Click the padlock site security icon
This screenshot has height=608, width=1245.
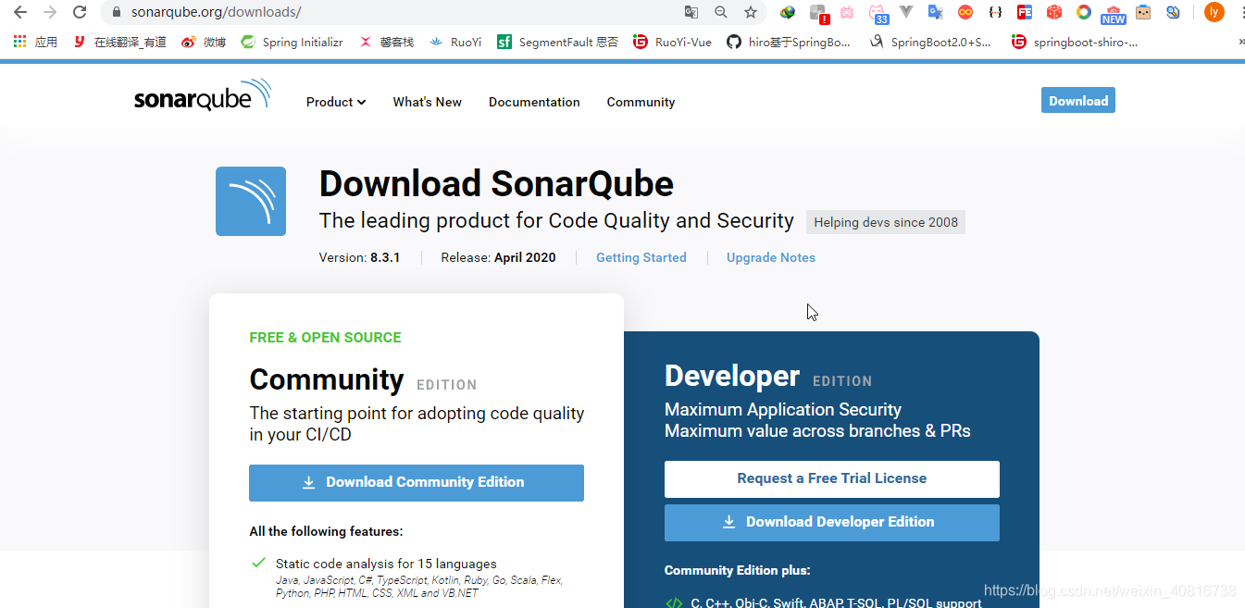click(x=117, y=12)
